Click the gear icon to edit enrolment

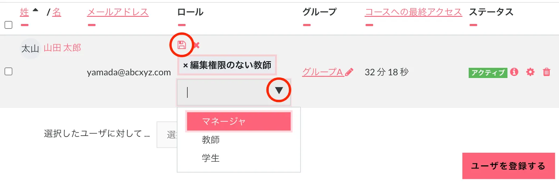[x=530, y=72]
